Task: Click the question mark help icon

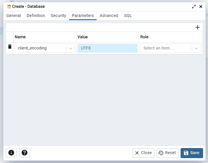Action: point(25,153)
